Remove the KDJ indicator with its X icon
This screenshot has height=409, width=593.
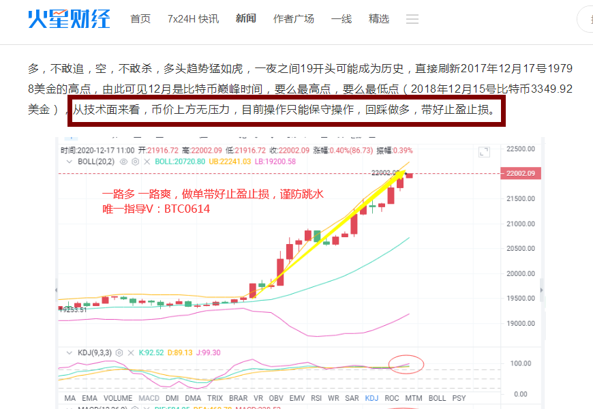click(x=131, y=352)
